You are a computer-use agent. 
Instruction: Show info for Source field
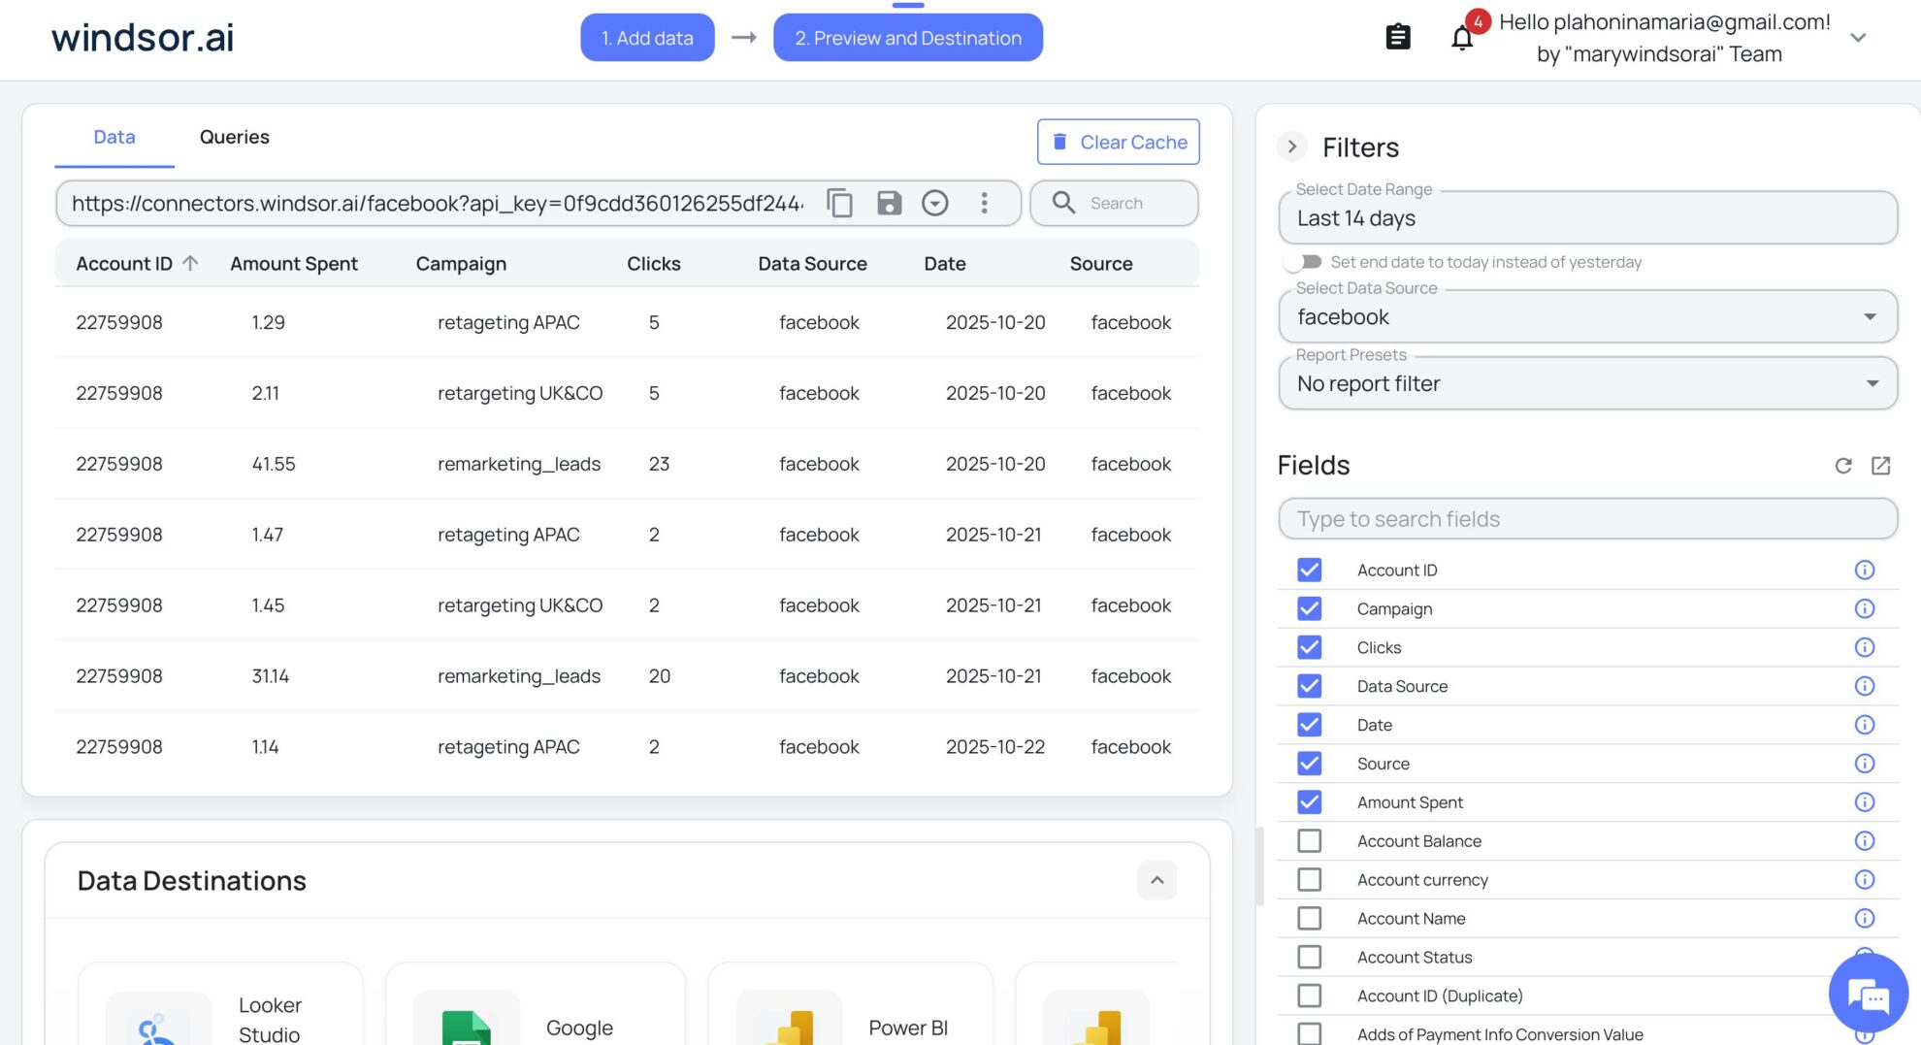pyautogui.click(x=1864, y=764)
